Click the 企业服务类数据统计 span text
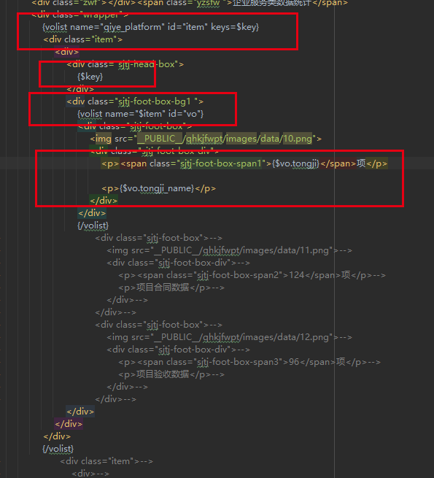434x478 pixels. tap(272, 3)
